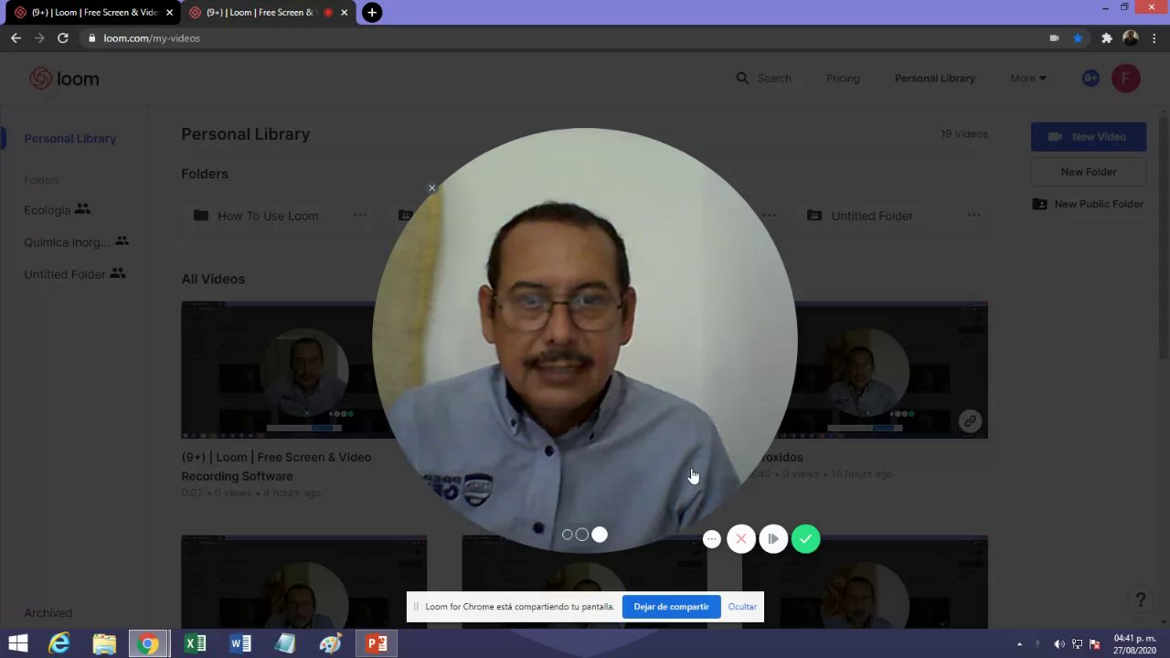Viewport: 1170px width, 658px height.
Task: Open the Chrome extensions puzzle icon
Action: point(1106,38)
